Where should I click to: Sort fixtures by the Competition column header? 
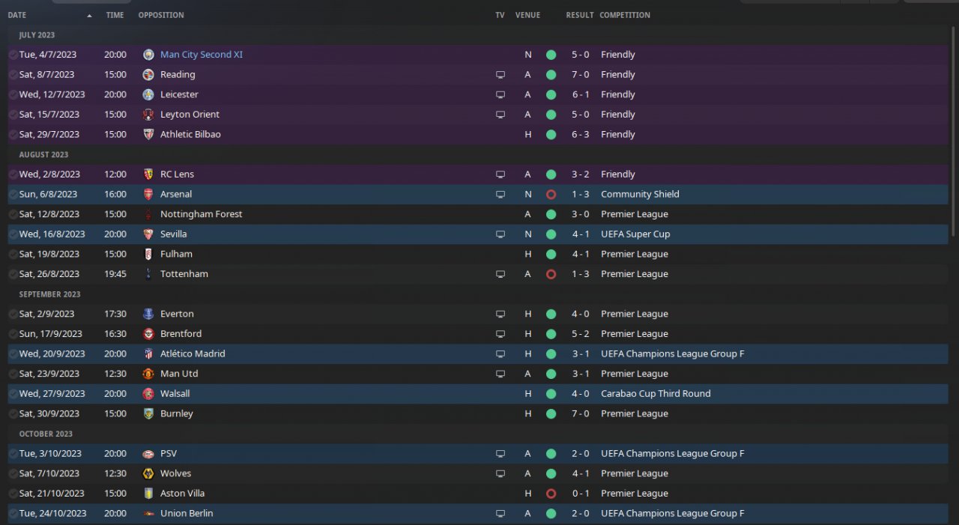tap(625, 15)
